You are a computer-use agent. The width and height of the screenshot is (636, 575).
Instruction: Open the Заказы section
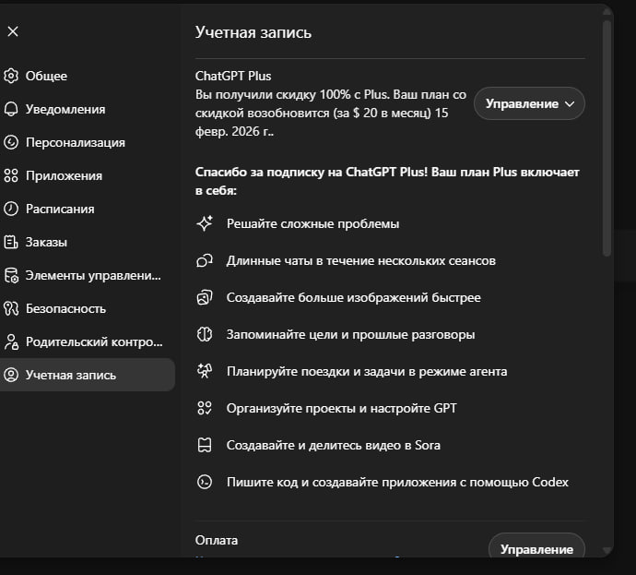[x=46, y=242]
